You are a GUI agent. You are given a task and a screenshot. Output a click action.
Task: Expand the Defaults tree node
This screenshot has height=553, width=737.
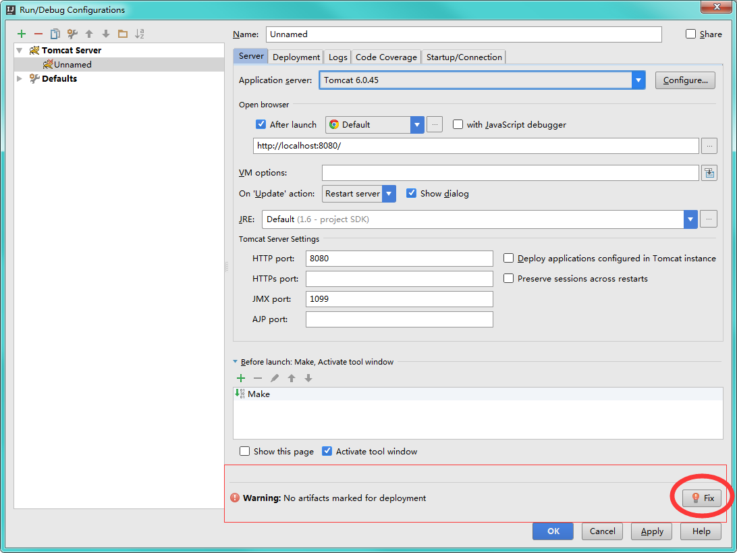point(20,78)
